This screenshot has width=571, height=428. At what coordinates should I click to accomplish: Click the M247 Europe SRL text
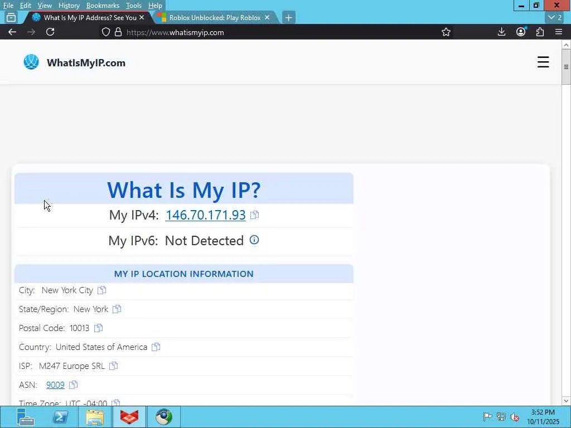(x=72, y=366)
